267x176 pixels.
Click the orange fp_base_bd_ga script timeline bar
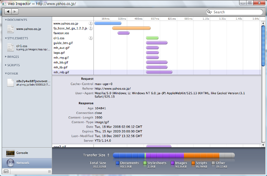pyautogui.click(x=131, y=28)
